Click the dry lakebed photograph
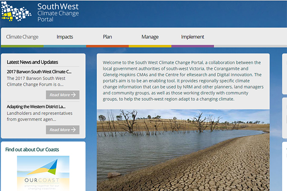The width and height of the screenshot is (287, 191). pyautogui.click(x=183, y=150)
